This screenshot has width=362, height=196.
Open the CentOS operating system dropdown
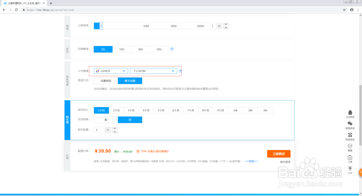point(111,71)
